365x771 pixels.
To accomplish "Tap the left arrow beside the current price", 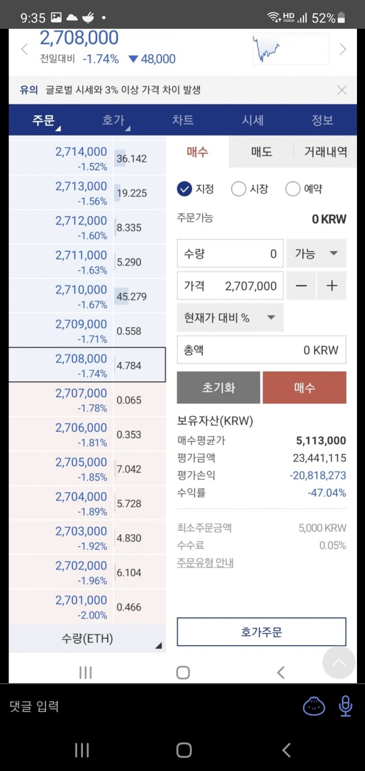I will pyautogui.click(x=24, y=49).
